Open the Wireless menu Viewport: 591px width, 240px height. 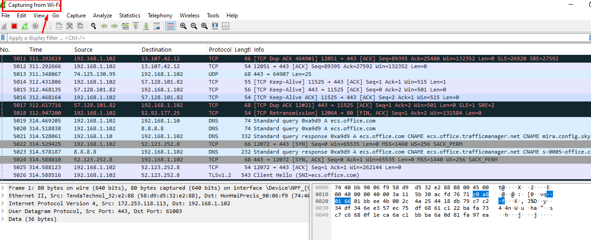tap(190, 16)
